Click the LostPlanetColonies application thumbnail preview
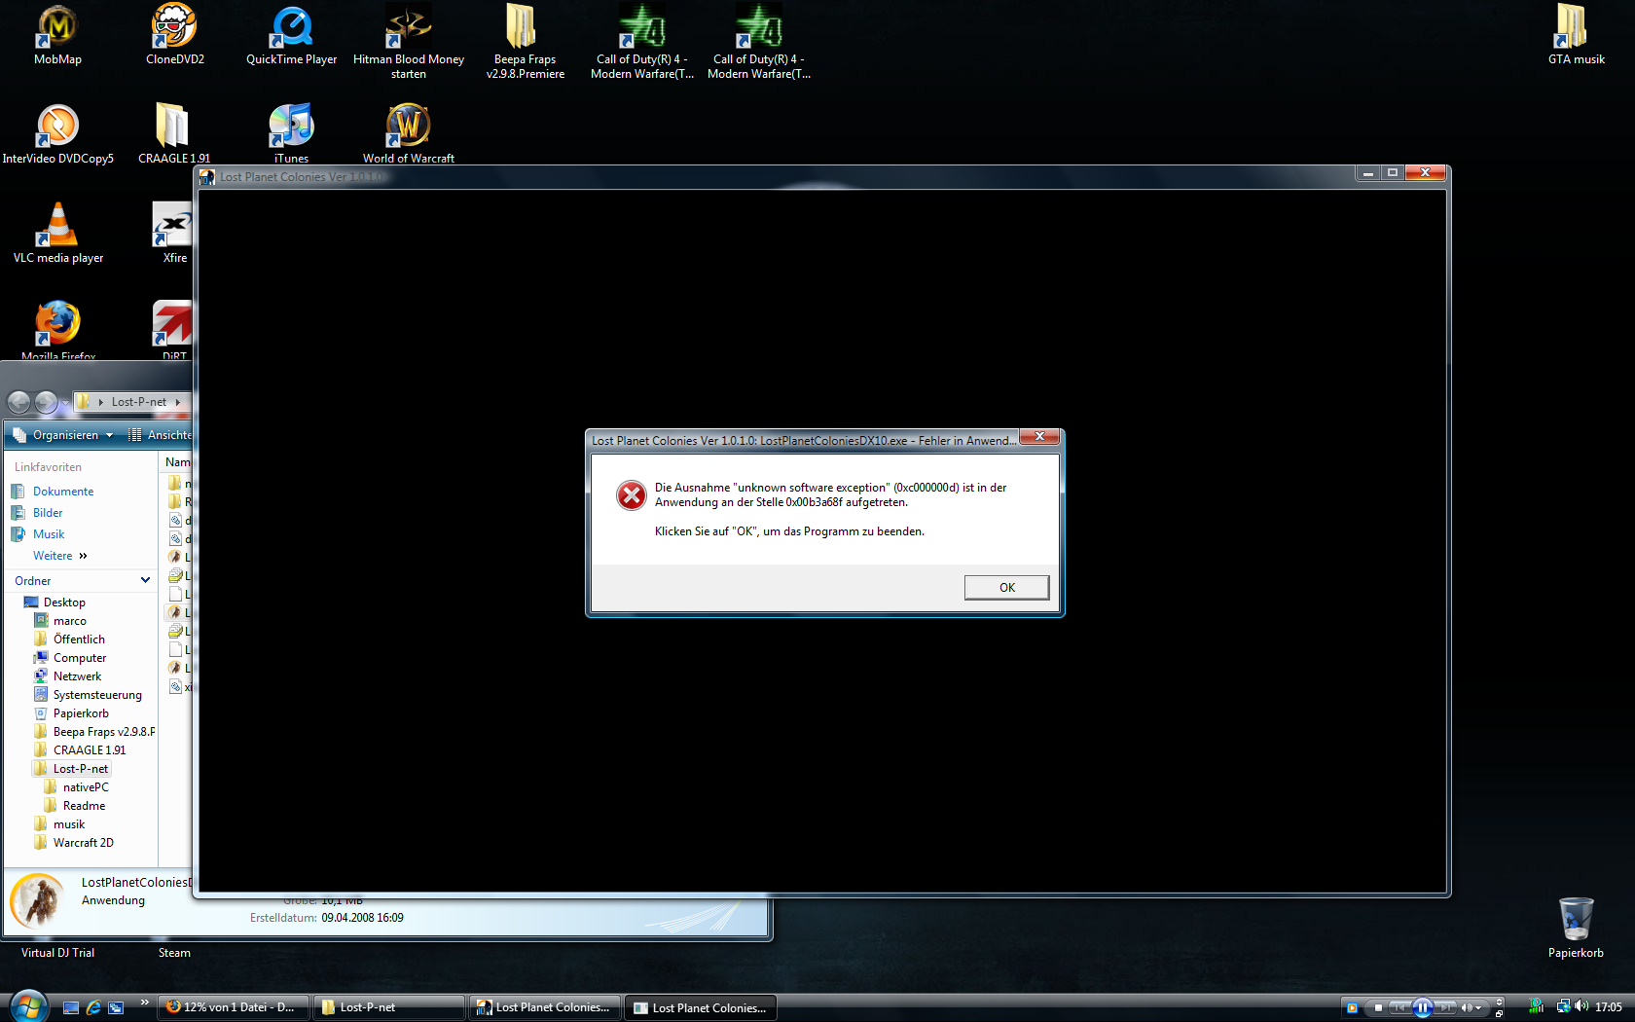The height and width of the screenshot is (1022, 1635). 38,899
